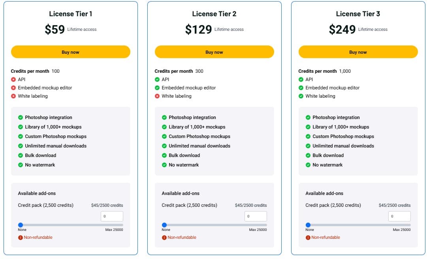Click Tier 2 credit pack slider handle
The image size is (427, 259).
tap(164, 225)
